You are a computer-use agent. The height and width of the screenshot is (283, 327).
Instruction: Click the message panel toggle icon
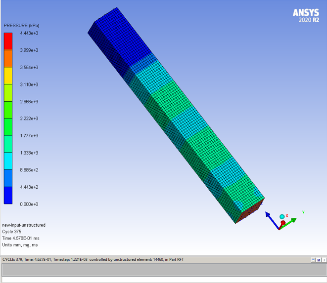click(314, 260)
